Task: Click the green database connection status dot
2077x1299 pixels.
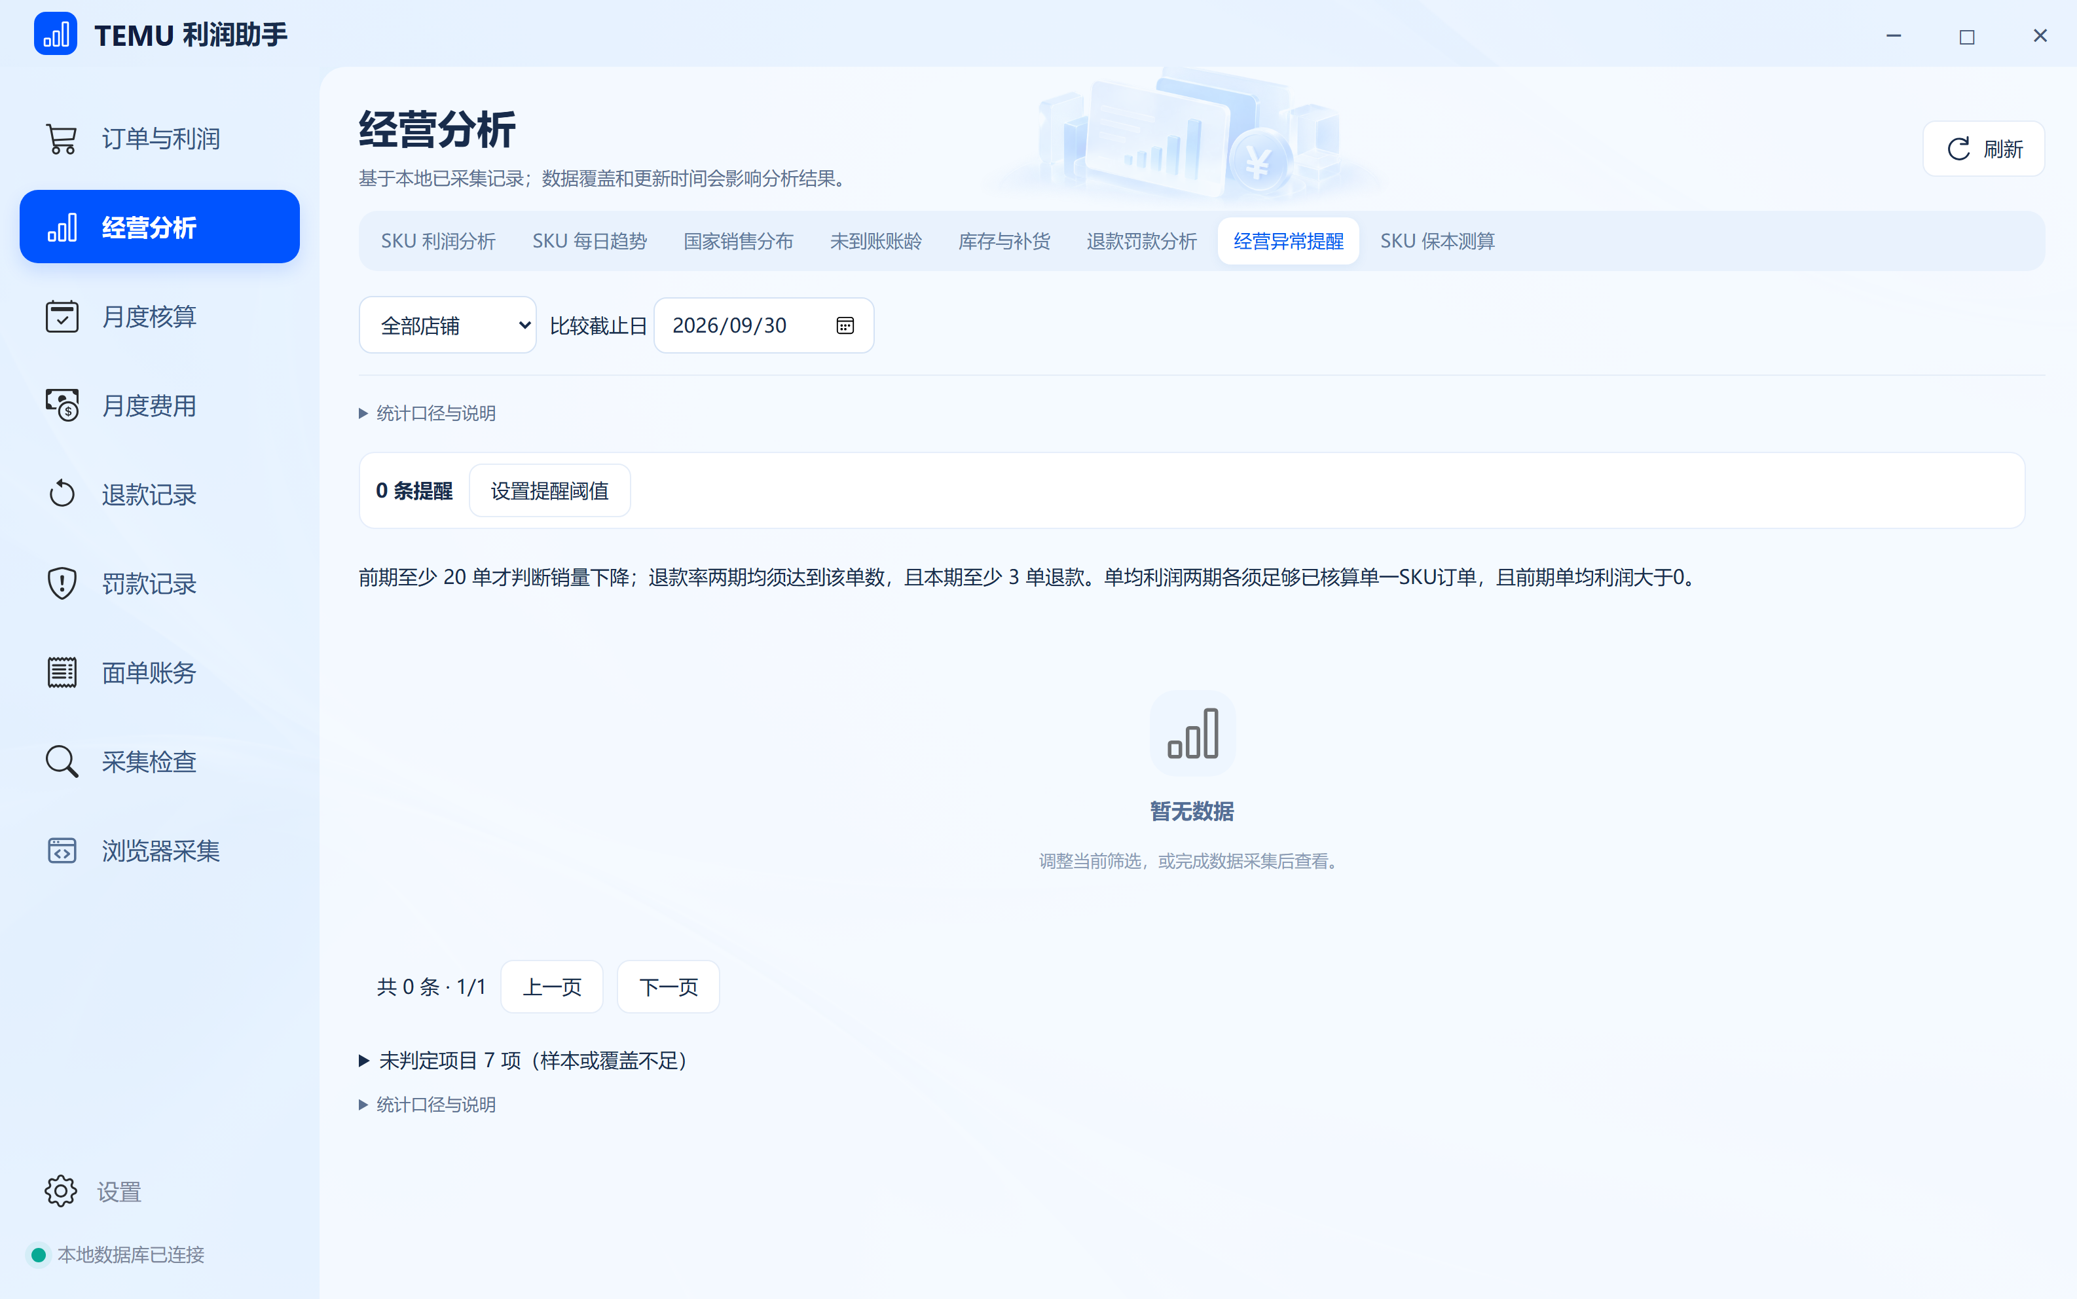Action: point(39,1255)
